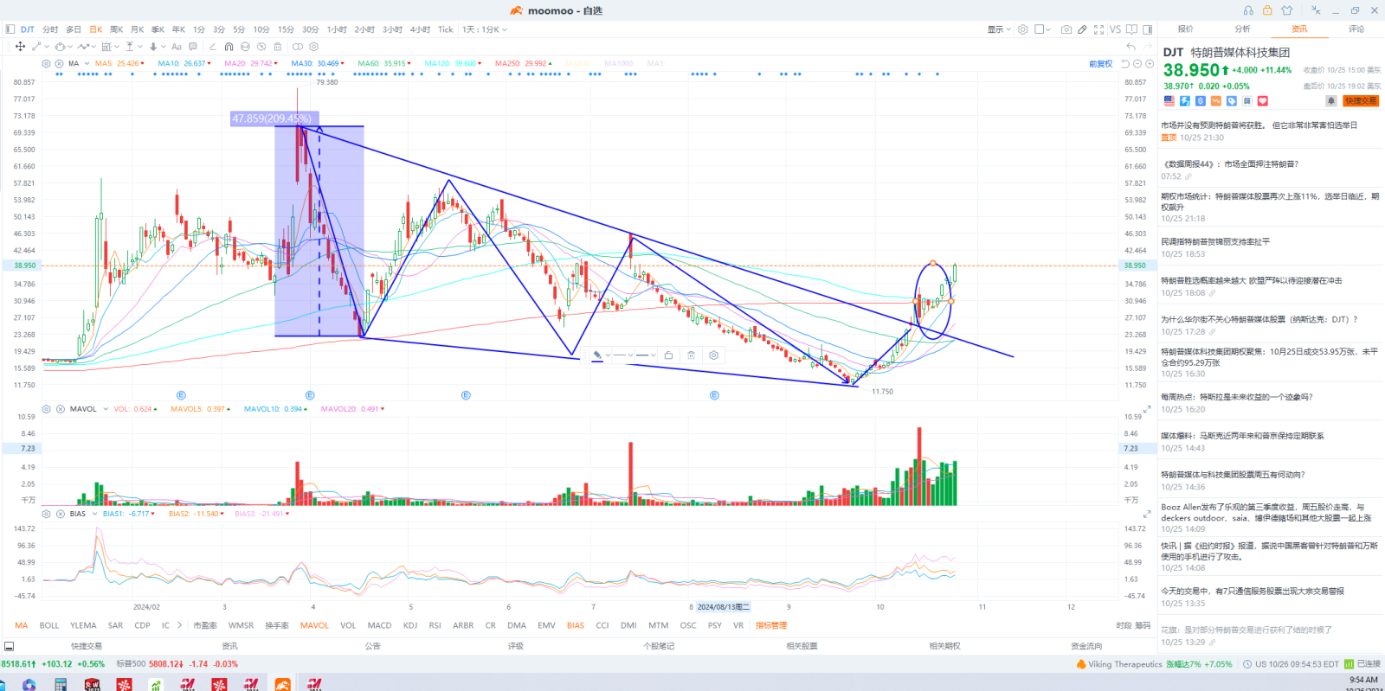This screenshot has width=1385, height=691.
Task: Toggle the right side panel layout icon
Action: 1148,29
